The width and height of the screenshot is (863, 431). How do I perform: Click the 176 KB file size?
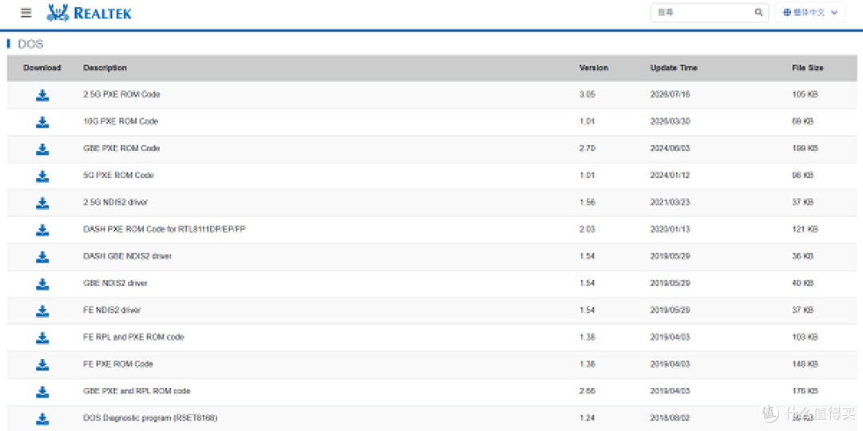(x=805, y=391)
